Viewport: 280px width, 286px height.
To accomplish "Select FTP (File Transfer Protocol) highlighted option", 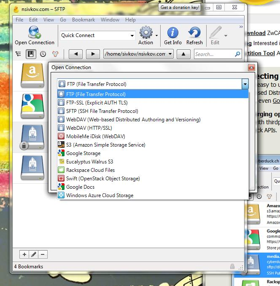I will point(153,94).
